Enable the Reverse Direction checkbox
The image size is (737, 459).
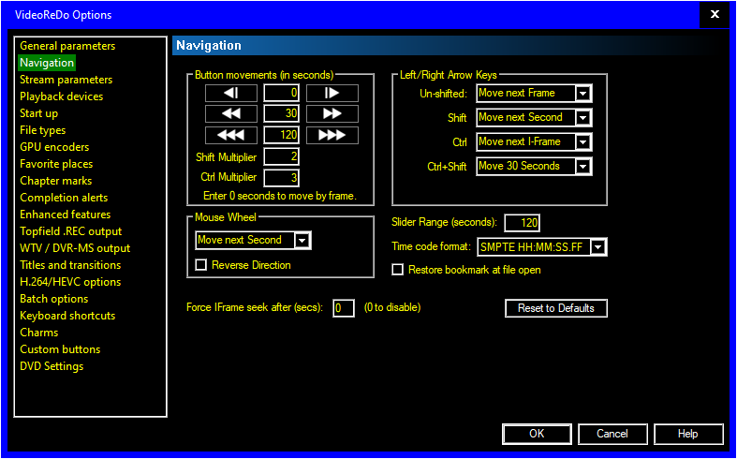coord(200,265)
